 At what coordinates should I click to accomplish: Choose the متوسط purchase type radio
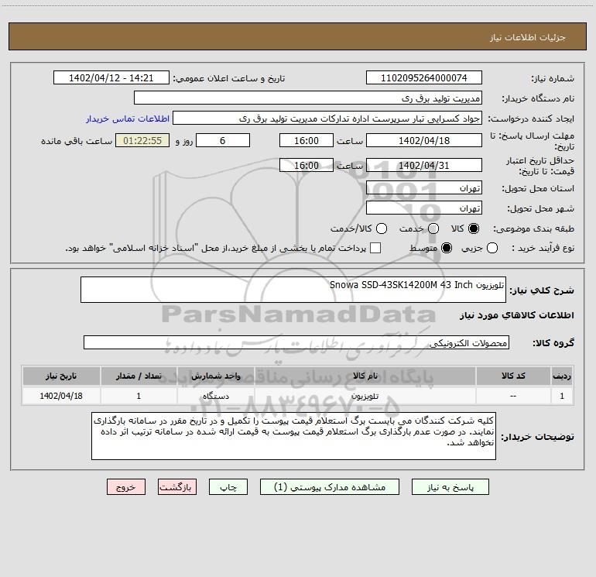click(447, 248)
